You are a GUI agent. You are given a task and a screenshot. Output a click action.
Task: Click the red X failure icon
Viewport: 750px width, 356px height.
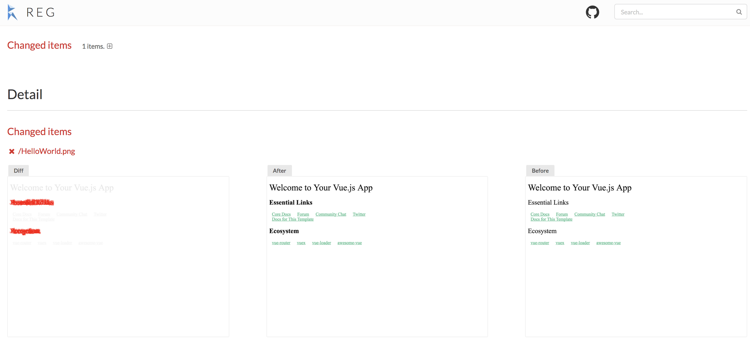(x=12, y=151)
